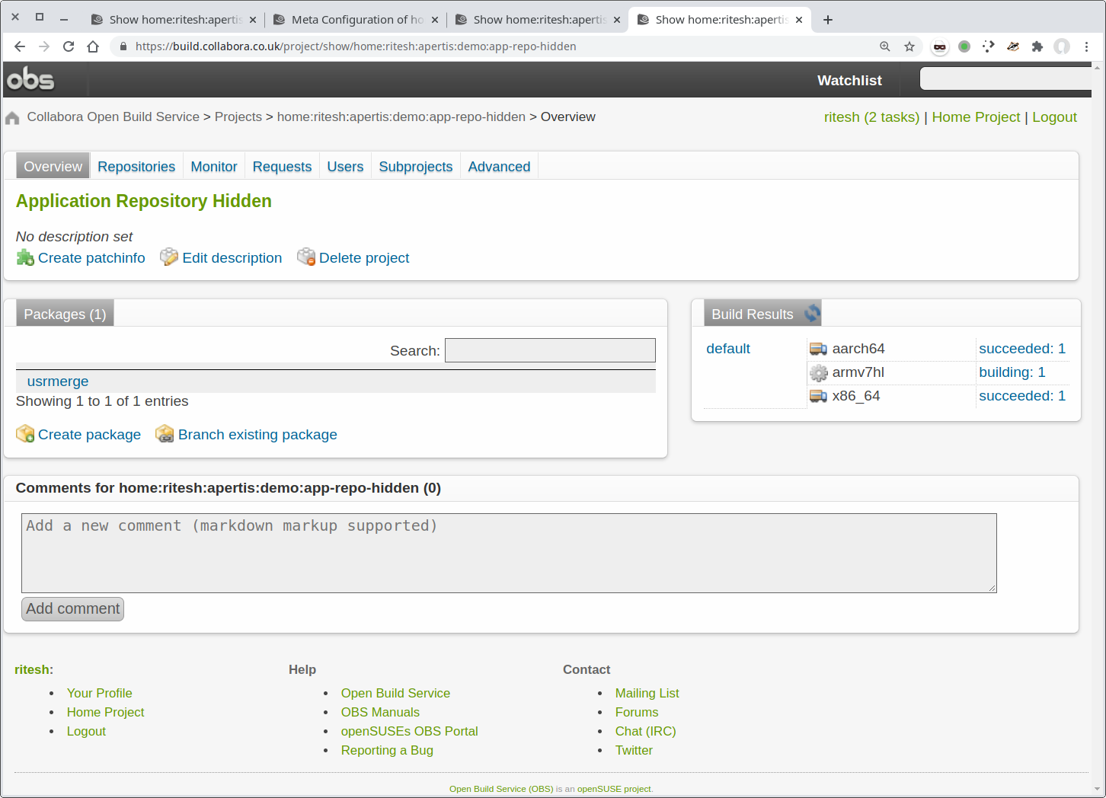Viewport: 1106px width, 798px height.
Task: Open the Users tab
Action: pyautogui.click(x=345, y=166)
